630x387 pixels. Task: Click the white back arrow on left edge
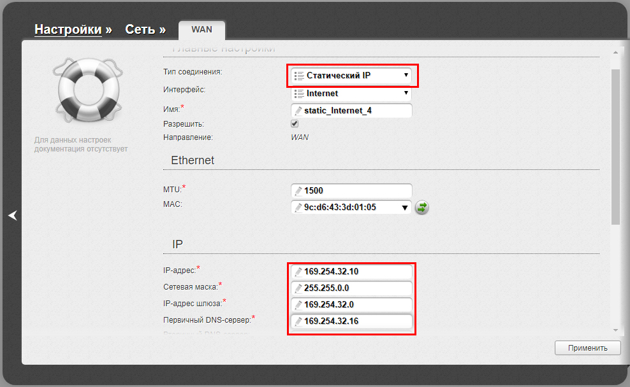click(x=13, y=215)
